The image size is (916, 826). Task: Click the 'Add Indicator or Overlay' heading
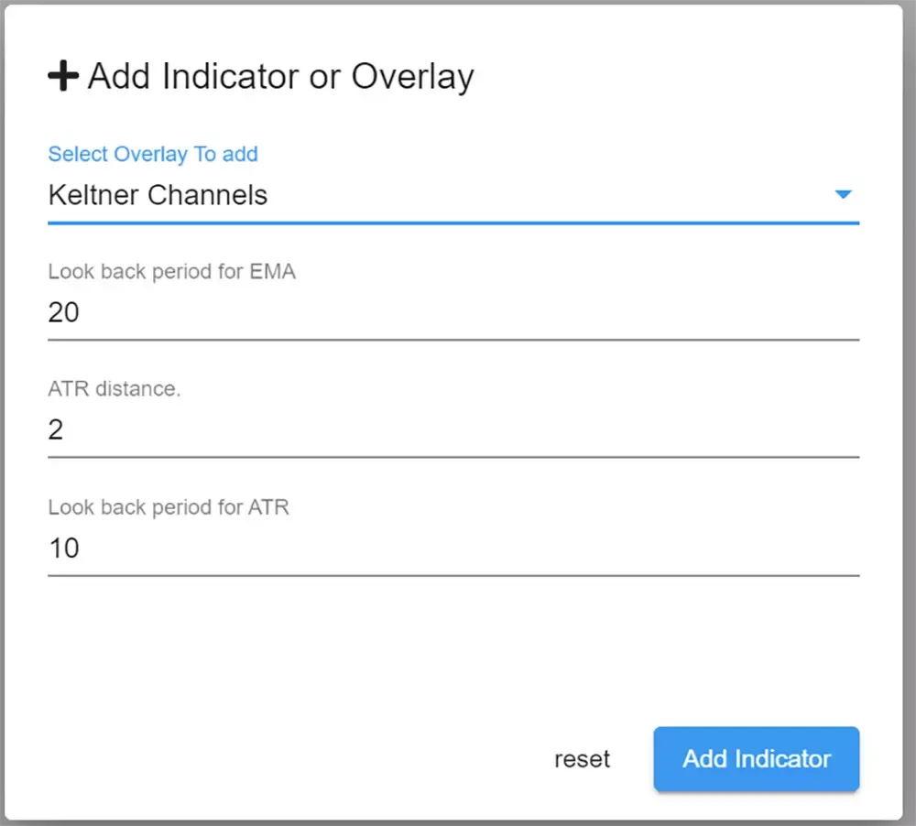pyautogui.click(x=281, y=77)
